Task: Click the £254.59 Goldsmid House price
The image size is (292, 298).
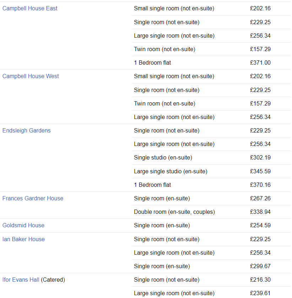Action: 260,226
